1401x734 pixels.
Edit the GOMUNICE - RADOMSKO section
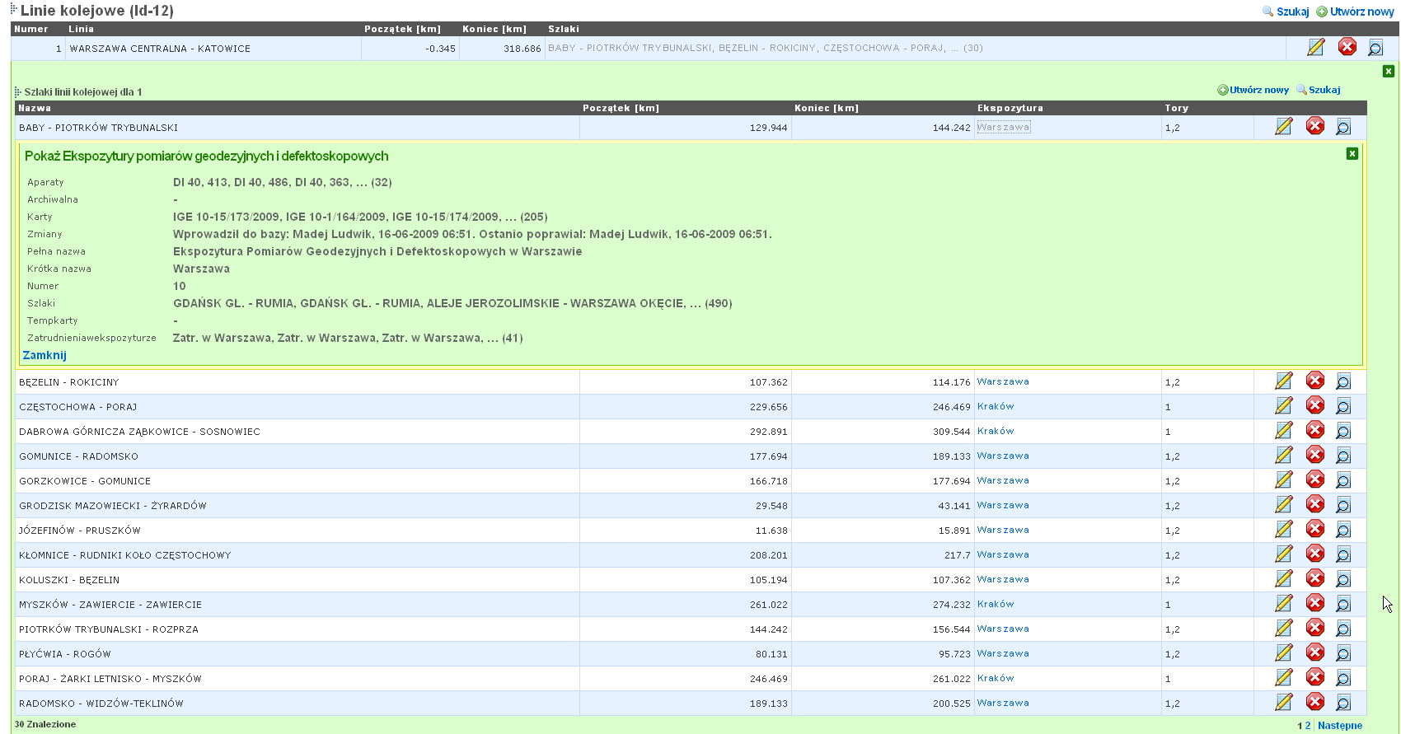pos(1283,456)
